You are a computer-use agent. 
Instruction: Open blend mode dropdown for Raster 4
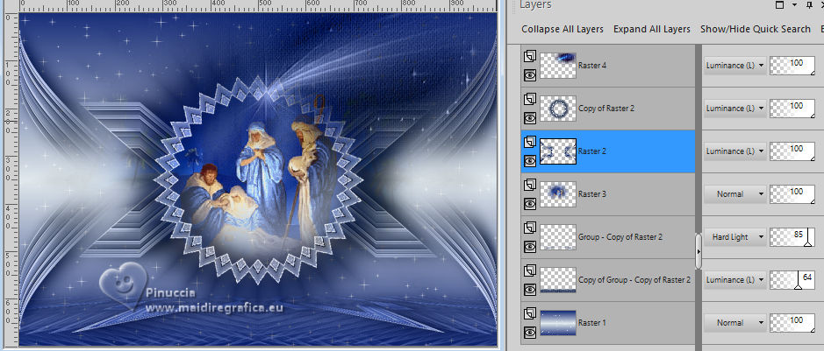[734, 66]
